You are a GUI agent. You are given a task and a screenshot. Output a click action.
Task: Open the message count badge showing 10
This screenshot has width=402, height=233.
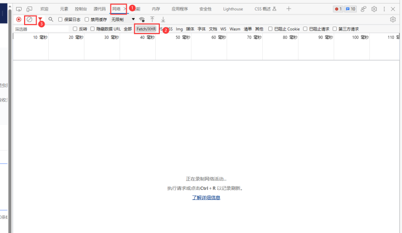350,9
